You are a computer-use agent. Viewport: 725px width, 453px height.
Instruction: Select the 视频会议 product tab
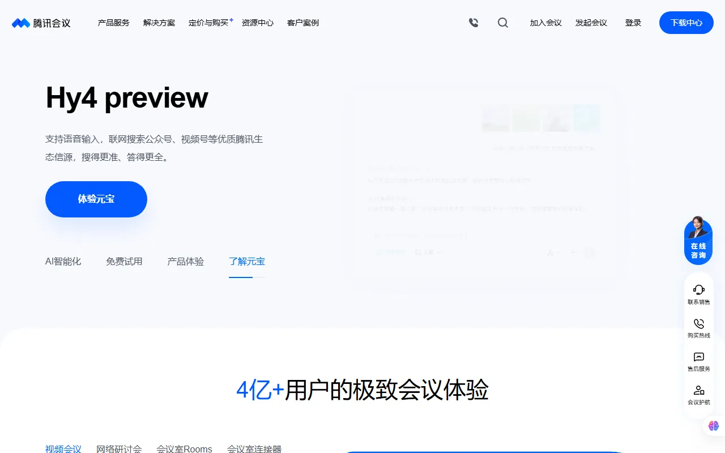(63, 448)
